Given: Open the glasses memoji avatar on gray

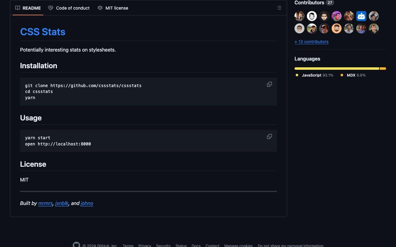Looking at the screenshot, I should click(299, 28).
